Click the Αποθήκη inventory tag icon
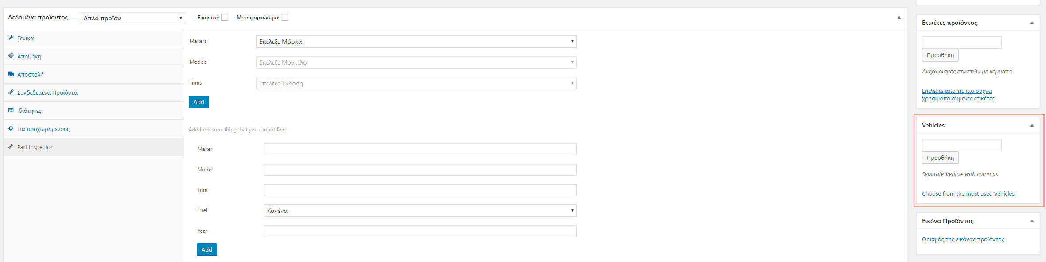This screenshot has width=1046, height=262. click(x=11, y=56)
